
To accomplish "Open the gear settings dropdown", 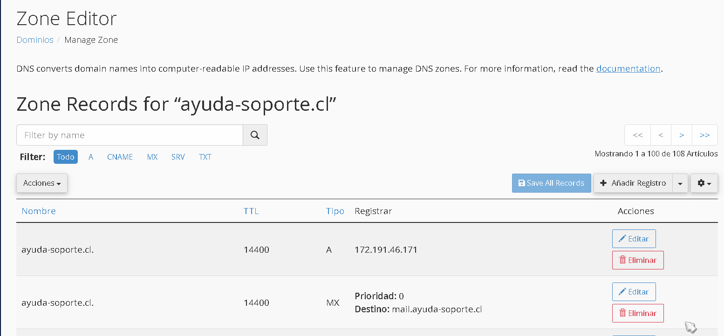I will 704,183.
